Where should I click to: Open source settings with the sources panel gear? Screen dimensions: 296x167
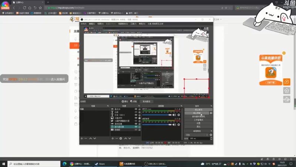[x=121, y=138]
